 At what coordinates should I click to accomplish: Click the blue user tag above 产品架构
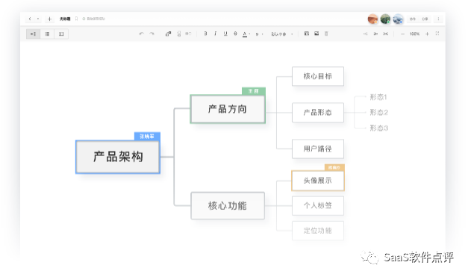tap(147, 137)
